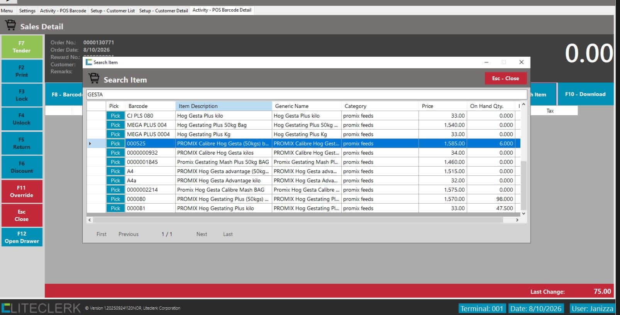Sort by the Pick column header
This screenshot has height=315, width=620.
(115, 106)
